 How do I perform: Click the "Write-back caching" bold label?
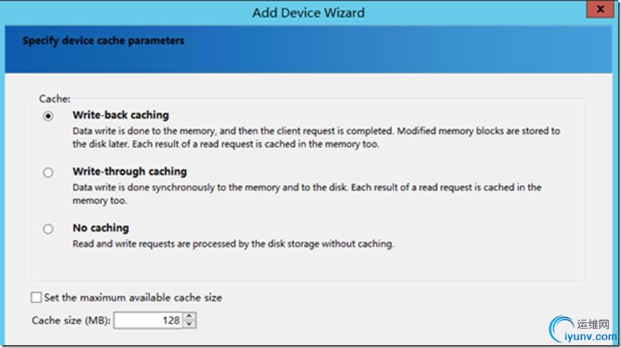coord(120,115)
